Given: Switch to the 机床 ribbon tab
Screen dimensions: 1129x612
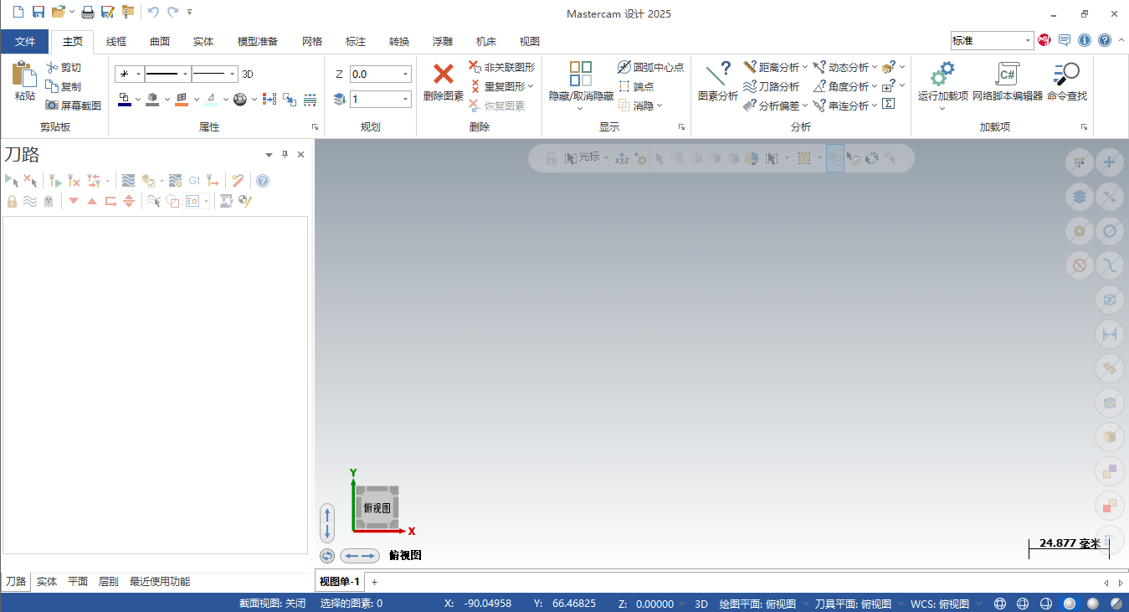Looking at the screenshot, I should [x=486, y=41].
